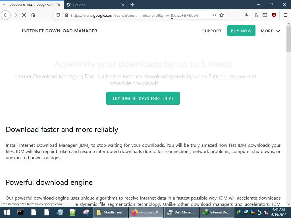Click the IDM tray icon
Viewport: 291px width, 218px height.
(x=239, y=212)
